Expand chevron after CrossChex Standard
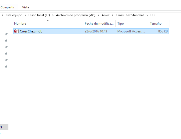 [x=147, y=15]
